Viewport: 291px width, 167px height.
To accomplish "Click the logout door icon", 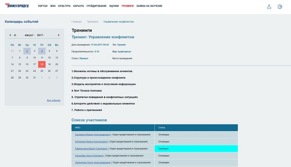I will [280, 7].
